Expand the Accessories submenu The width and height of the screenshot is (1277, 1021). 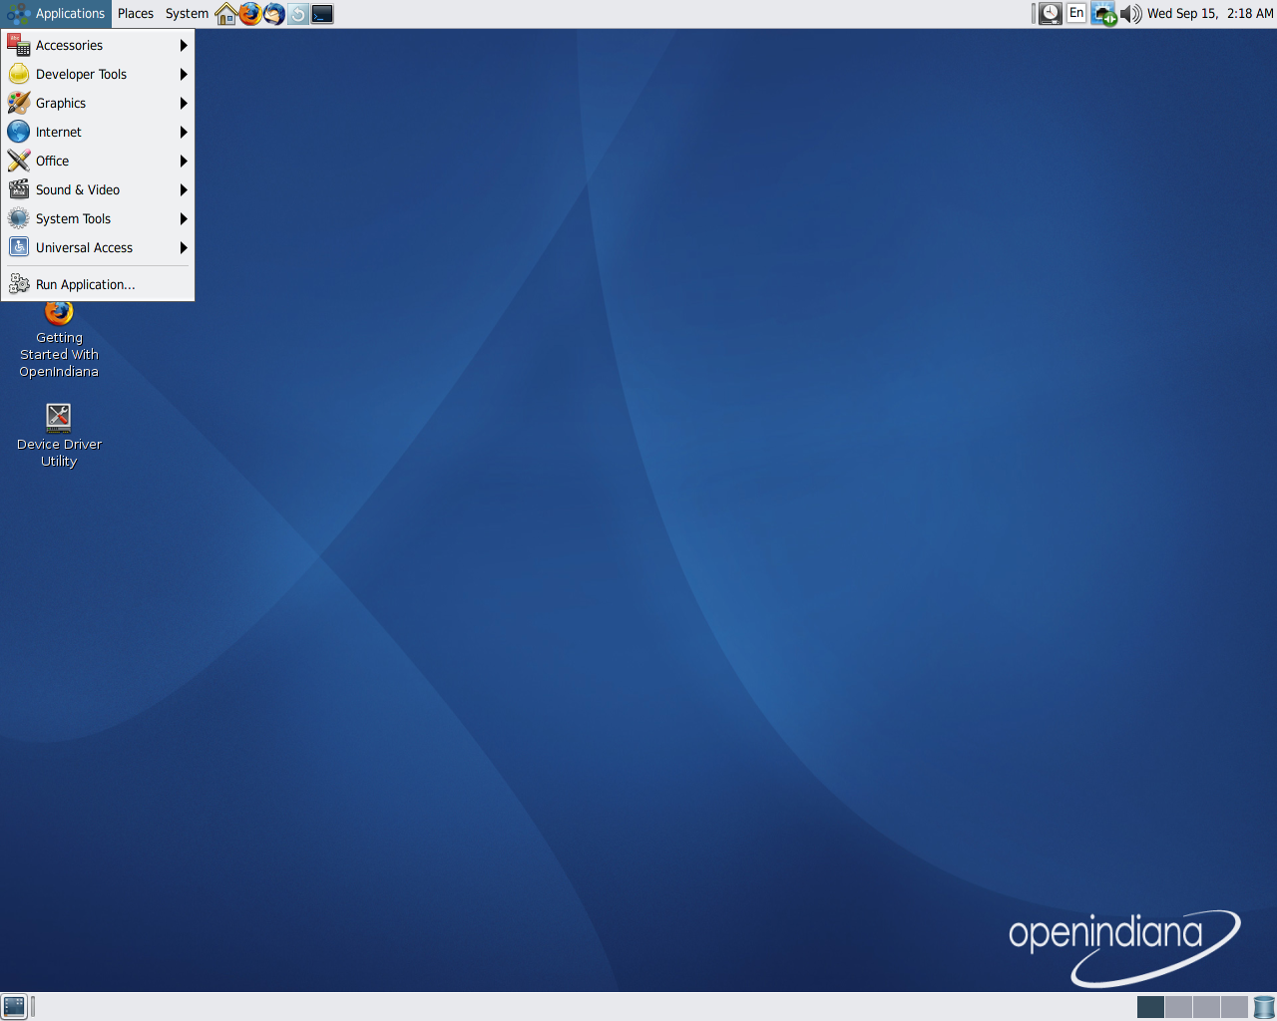(98, 46)
